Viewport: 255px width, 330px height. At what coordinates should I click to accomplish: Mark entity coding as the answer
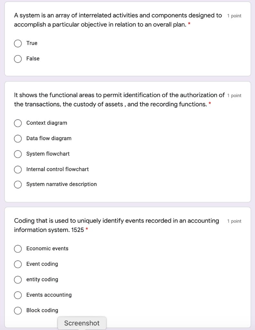point(18,279)
